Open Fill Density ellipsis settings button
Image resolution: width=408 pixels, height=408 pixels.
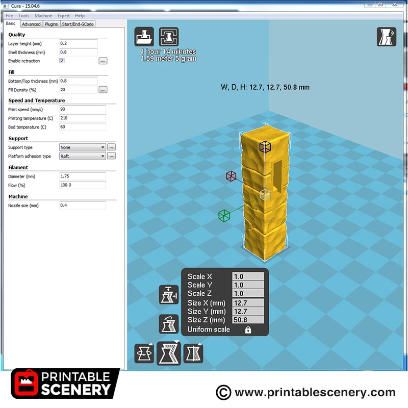[103, 90]
